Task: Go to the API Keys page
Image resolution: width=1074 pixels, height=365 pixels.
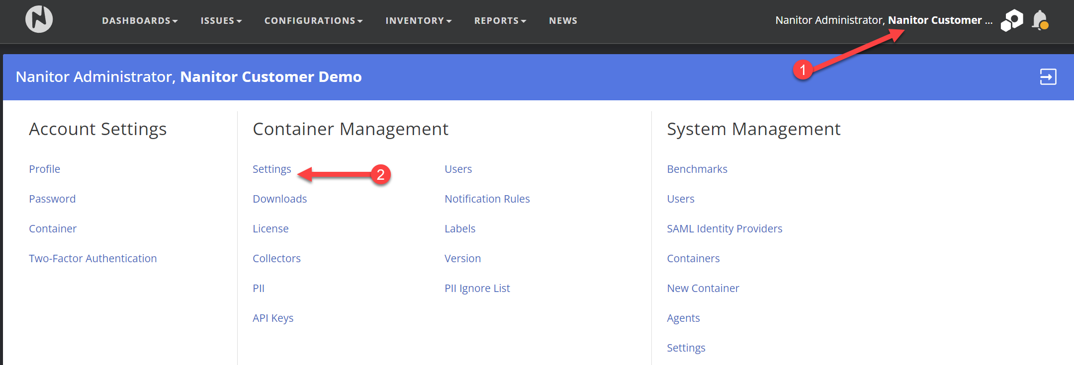Action: [x=273, y=318]
